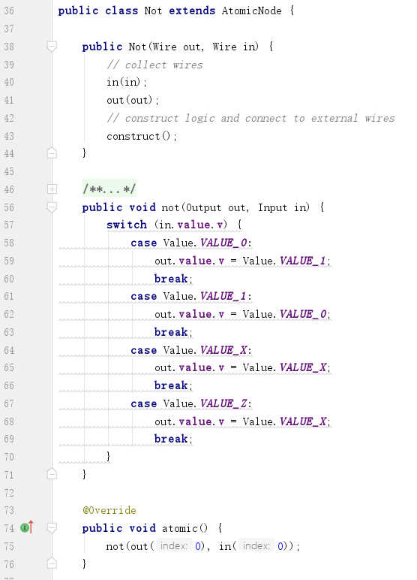Click VALUE_1 in the case on line 61
The width and height of the screenshot is (417, 580).
click(x=223, y=296)
